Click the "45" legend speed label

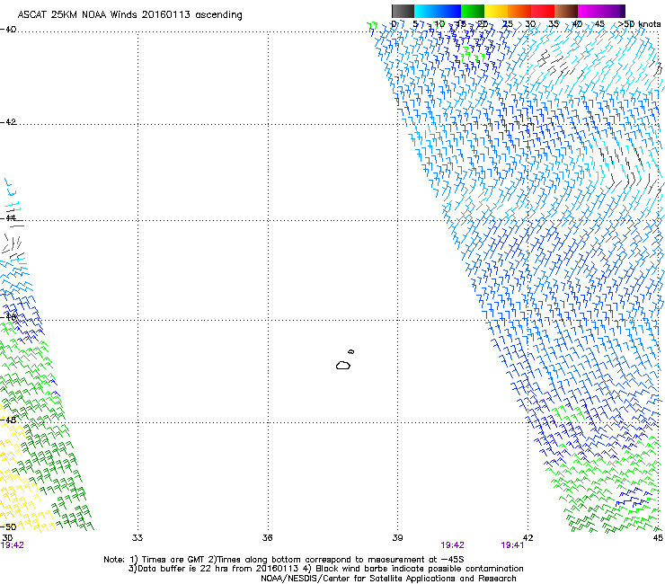click(599, 23)
